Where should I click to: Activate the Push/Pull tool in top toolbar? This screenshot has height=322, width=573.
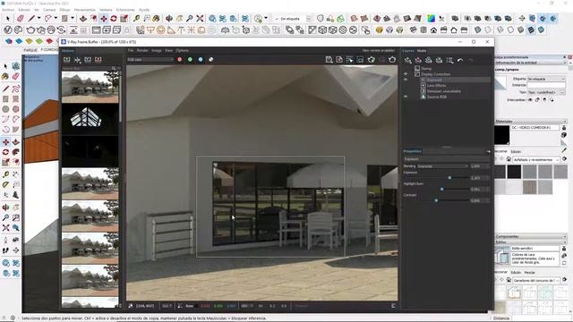[83, 18]
